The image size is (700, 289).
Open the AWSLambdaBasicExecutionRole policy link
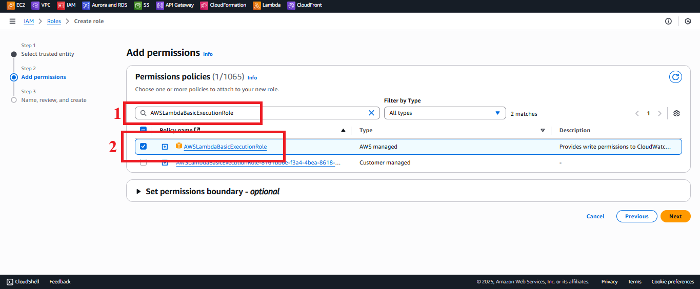(x=225, y=147)
